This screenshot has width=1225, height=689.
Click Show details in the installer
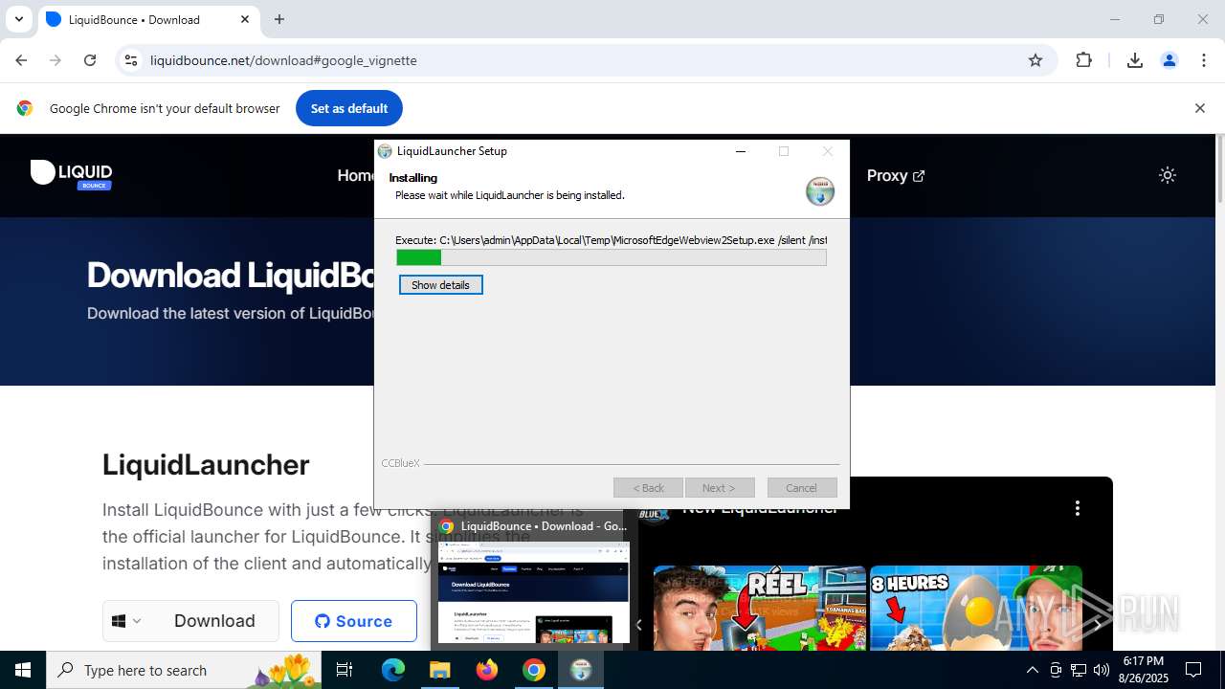click(440, 285)
